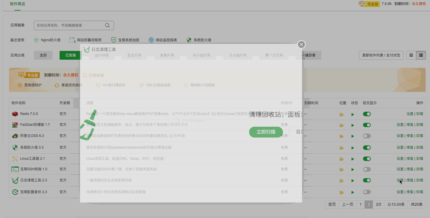The height and width of the screenshot is (218, 430).
Task: Toggle homepage display for 系统防火墙 3.3
Action: point(367,147)
